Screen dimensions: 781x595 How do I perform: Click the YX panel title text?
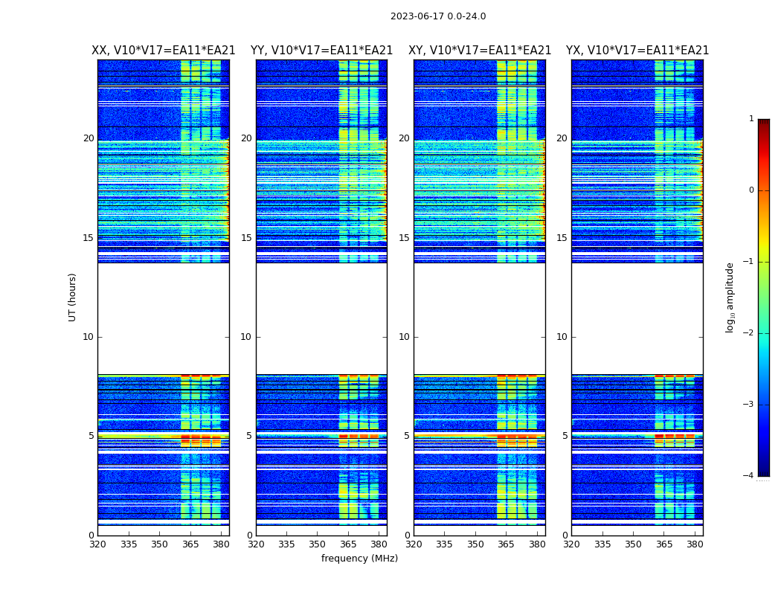(x=637, y=51)
